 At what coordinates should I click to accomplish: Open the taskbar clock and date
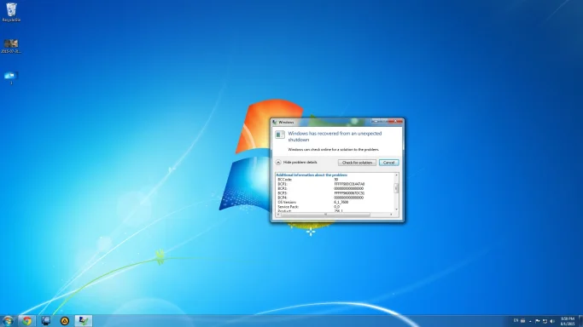[568, 321]
